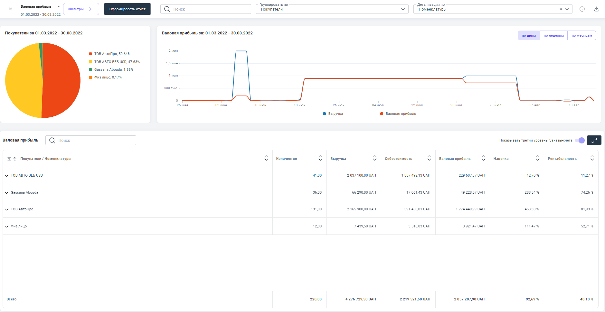This screenshot has height=312, width=605.
Task: Clear the Номенклатуры detail selection
Action: click(561, 9)
